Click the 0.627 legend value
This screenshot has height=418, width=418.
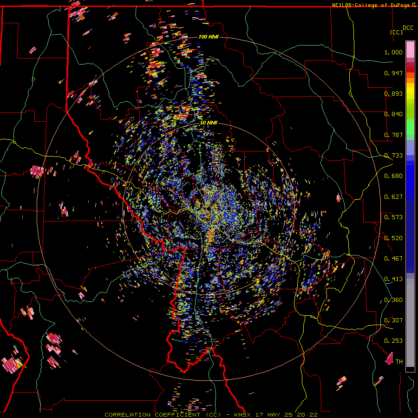click(393, 197)
